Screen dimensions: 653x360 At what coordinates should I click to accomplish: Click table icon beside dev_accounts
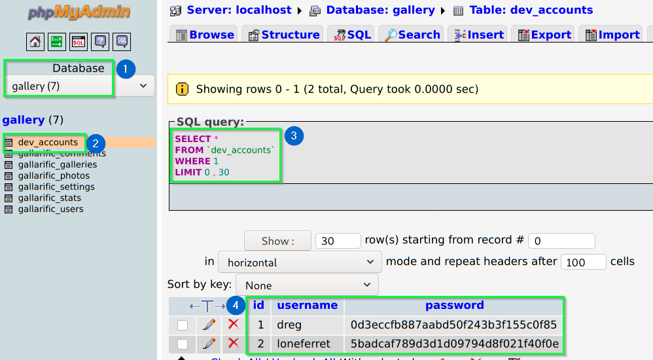click(9, 143)
